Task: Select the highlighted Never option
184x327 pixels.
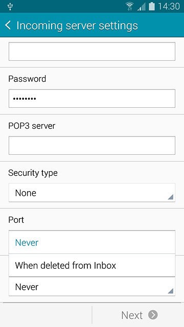Action: tap(92, 242)
